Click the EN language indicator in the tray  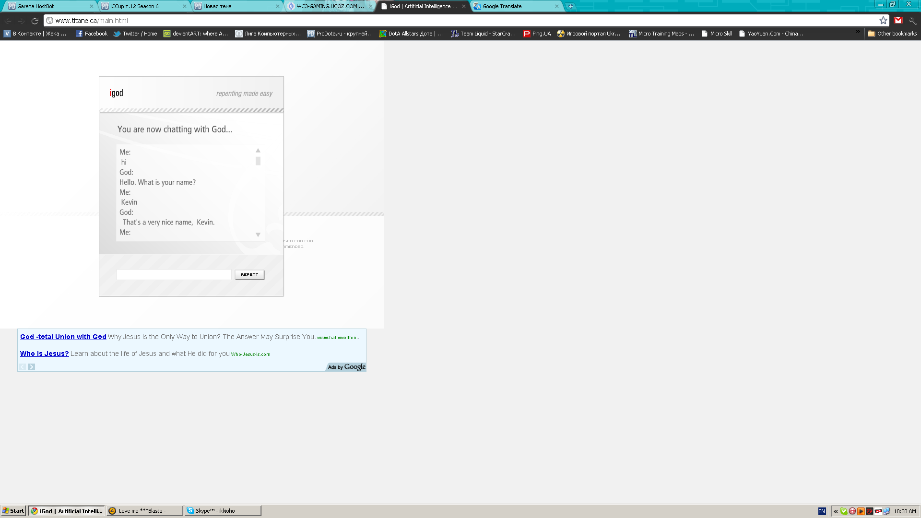click(x=822, y=511)
